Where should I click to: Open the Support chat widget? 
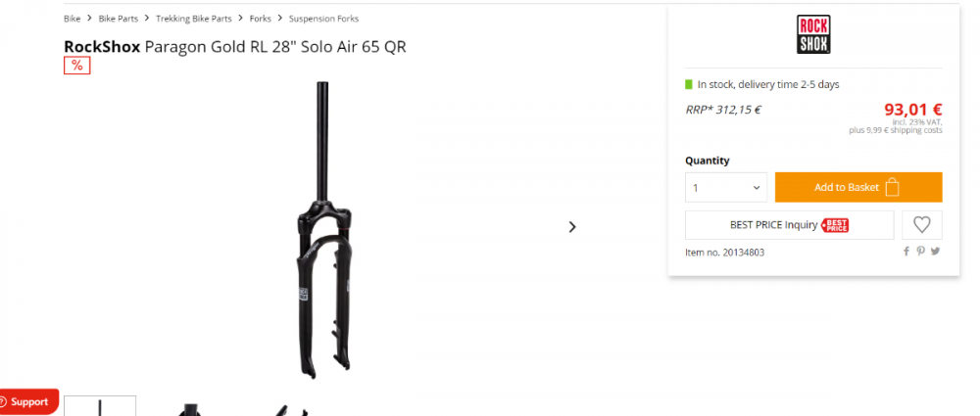27,401
